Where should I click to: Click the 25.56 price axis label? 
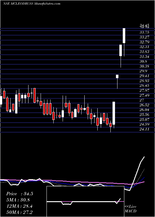click(144, 115)
